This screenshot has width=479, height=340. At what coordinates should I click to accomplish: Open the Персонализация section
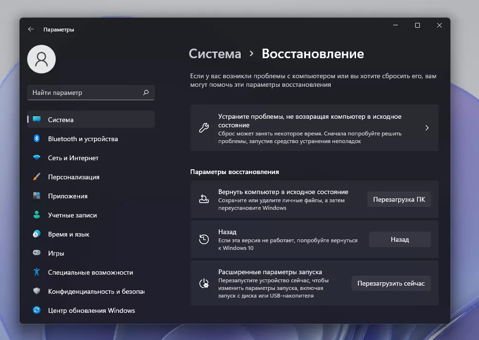coord(91,177)
